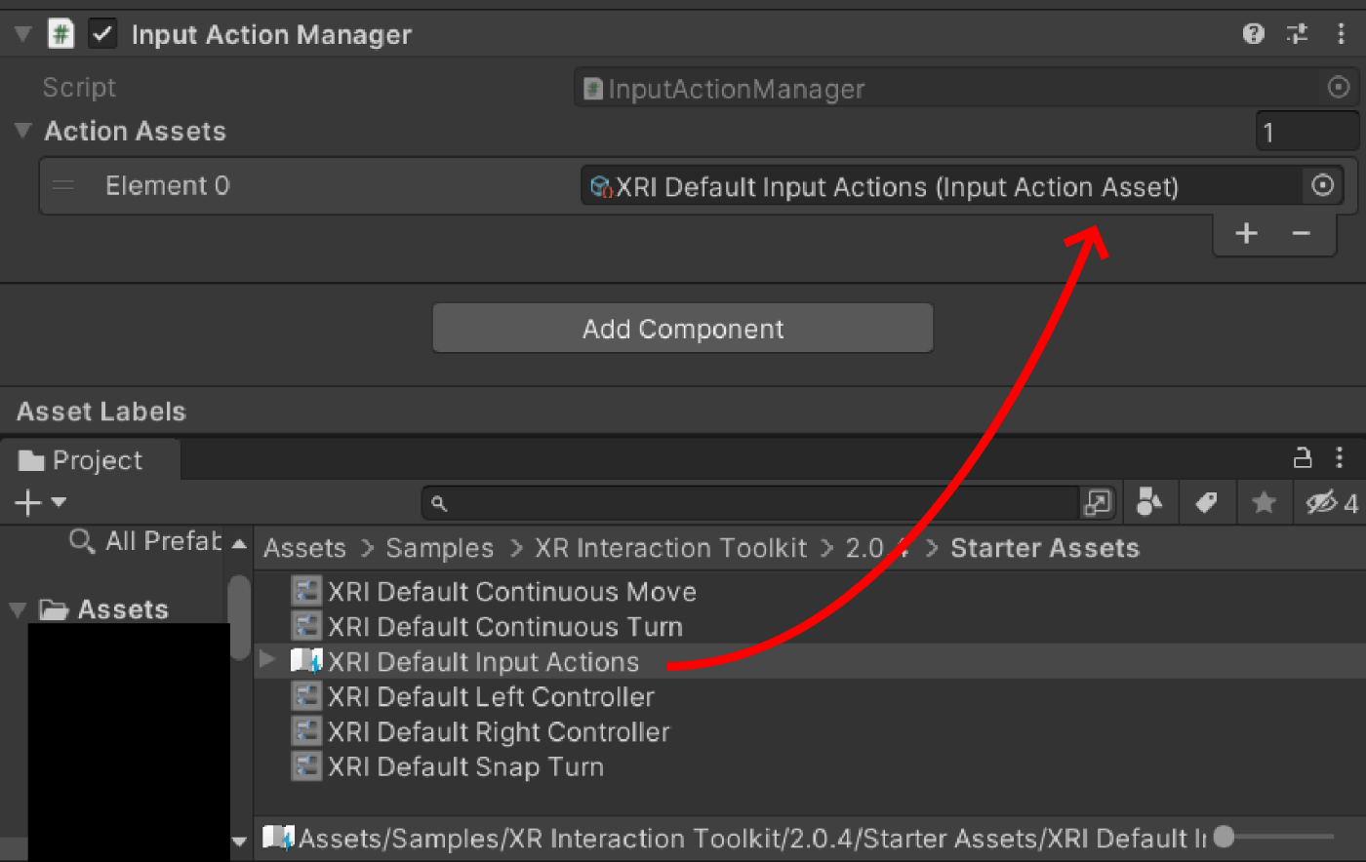
Task: Select XRI Default Left Controller preset
Action: point(491,697)
